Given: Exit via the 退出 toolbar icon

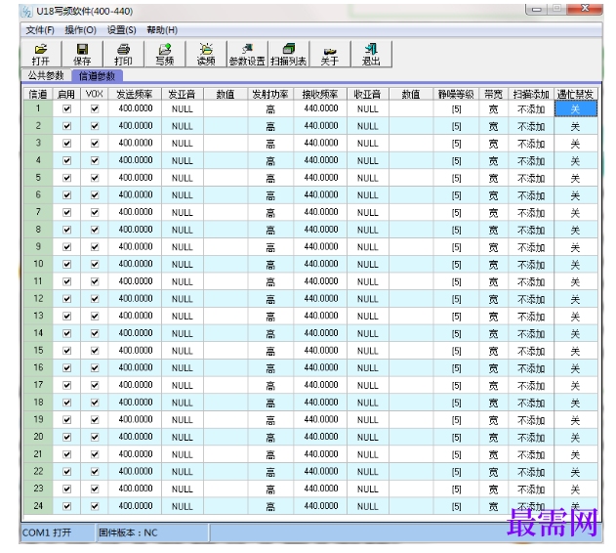Looking at the screenshot, I should click(371, 55).
